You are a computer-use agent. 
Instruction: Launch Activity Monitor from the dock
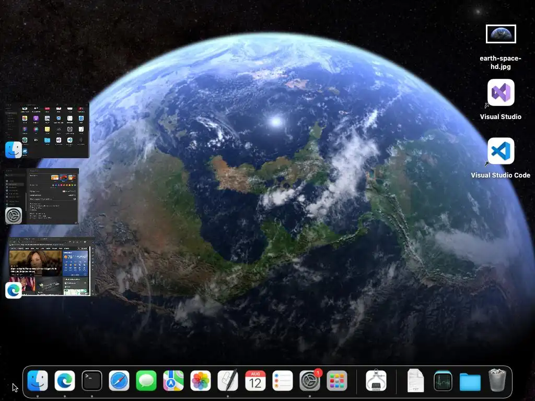pos(443,381)
